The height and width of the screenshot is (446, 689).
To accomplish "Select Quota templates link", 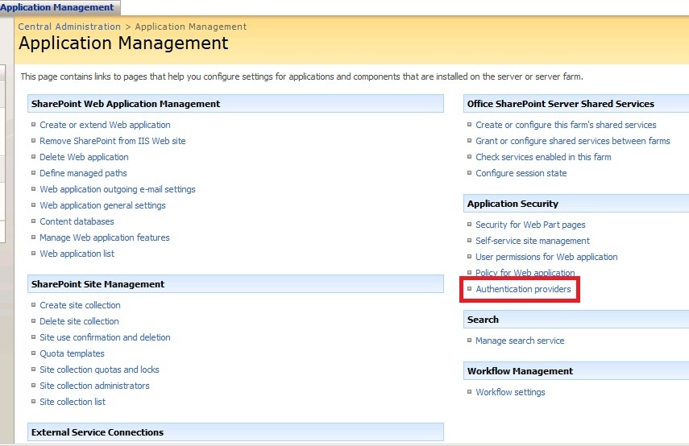I will click(x=72, y=353).
